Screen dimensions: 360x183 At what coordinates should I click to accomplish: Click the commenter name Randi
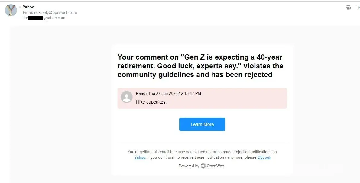click(141, 94)
